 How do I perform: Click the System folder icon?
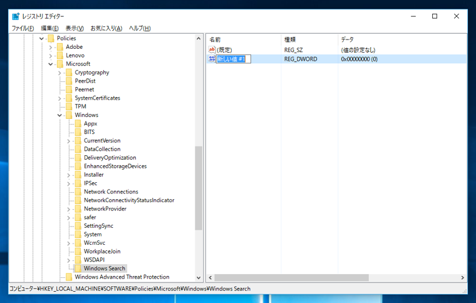pos(78,234)
